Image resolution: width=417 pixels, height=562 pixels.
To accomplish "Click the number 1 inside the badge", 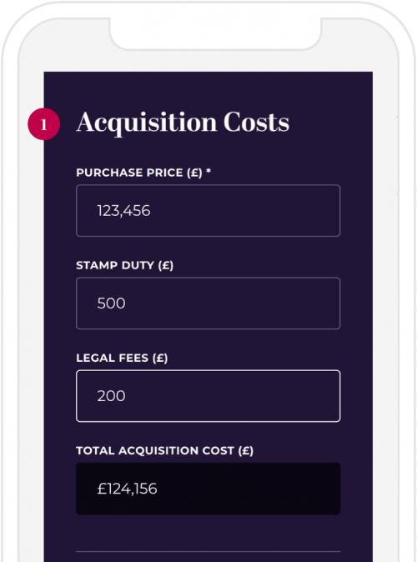I will pos(43,125).
